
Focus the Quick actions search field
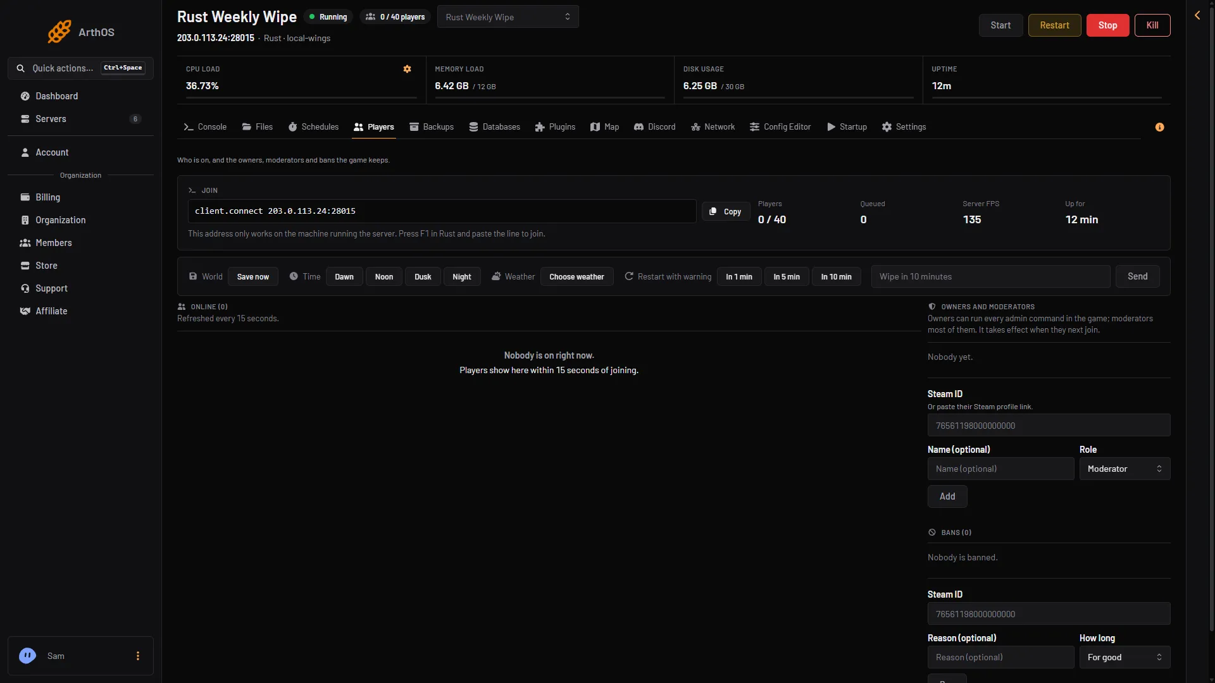(x=80, y=68)
